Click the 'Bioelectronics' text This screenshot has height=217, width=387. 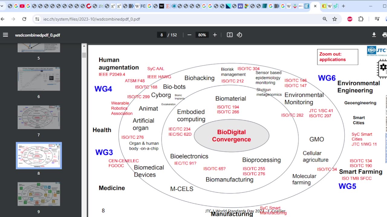click(189, 156)
